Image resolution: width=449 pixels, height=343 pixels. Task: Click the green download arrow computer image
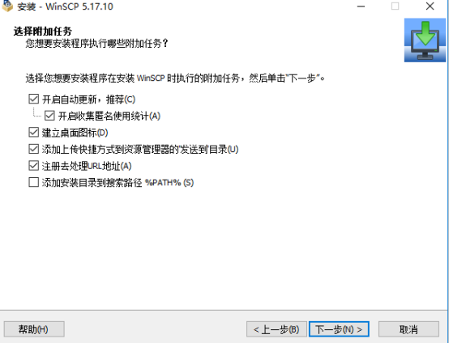tap(425, 40)
